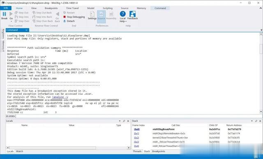
Task: Click the Go play icon
Action: click(11, 14)
